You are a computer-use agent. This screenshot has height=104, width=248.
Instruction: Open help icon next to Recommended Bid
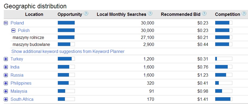(x=204, y=13)
